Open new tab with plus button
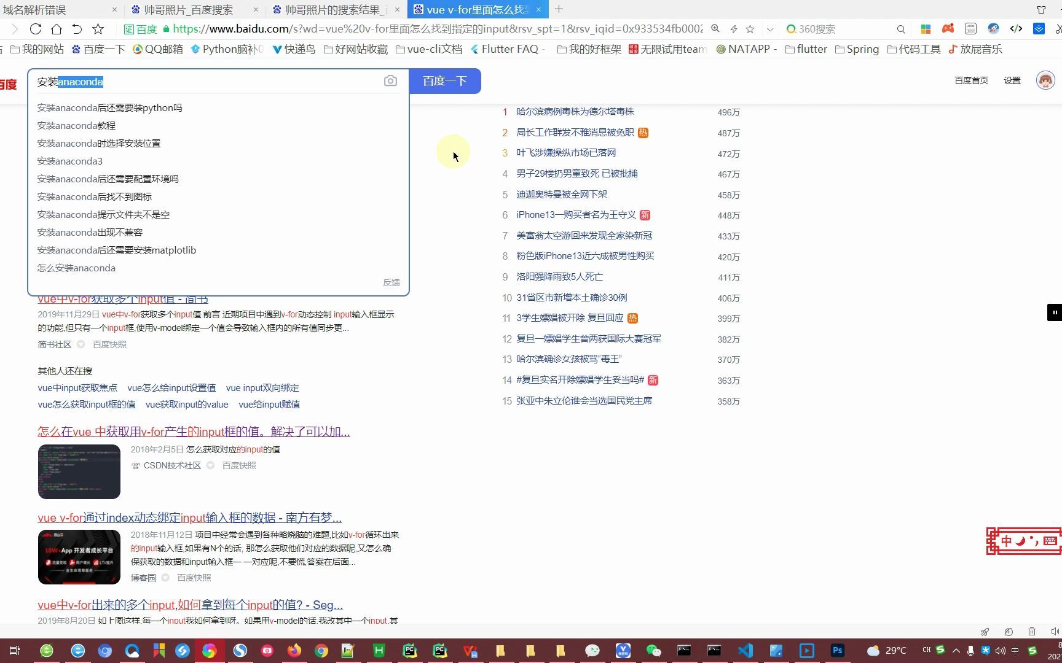This screenshot has height=663, width=1062. 559,9
